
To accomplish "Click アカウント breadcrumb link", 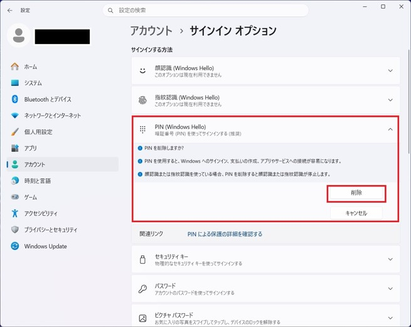I will click(x=151, y=31).
